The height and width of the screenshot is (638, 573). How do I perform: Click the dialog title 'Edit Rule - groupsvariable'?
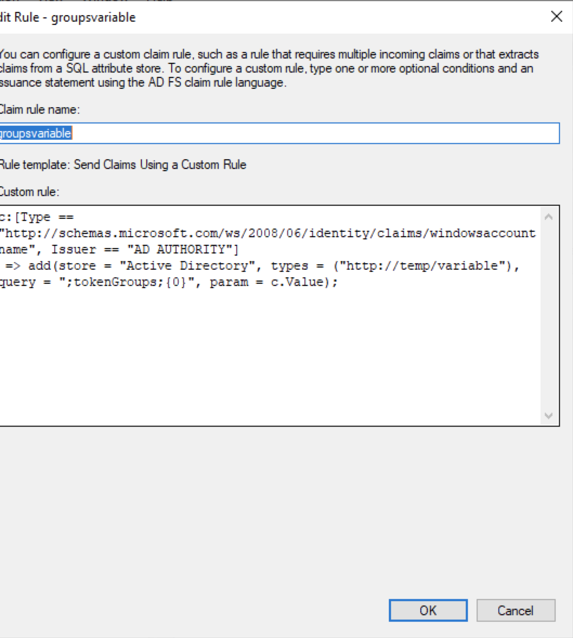tap(68, 17)
